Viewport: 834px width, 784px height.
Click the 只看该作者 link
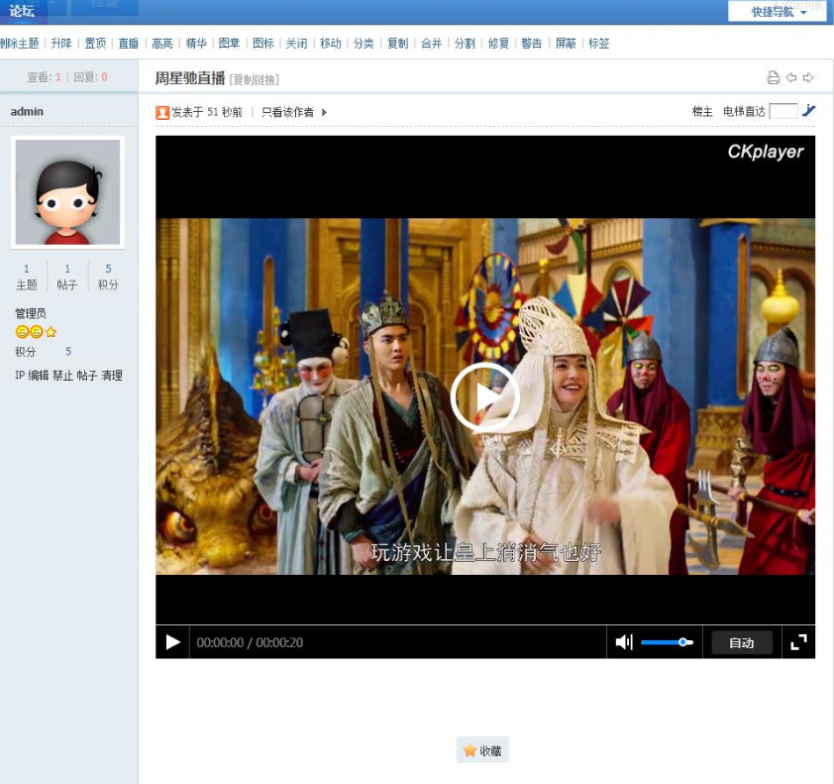pyautogui.click(x=288, y=112)
